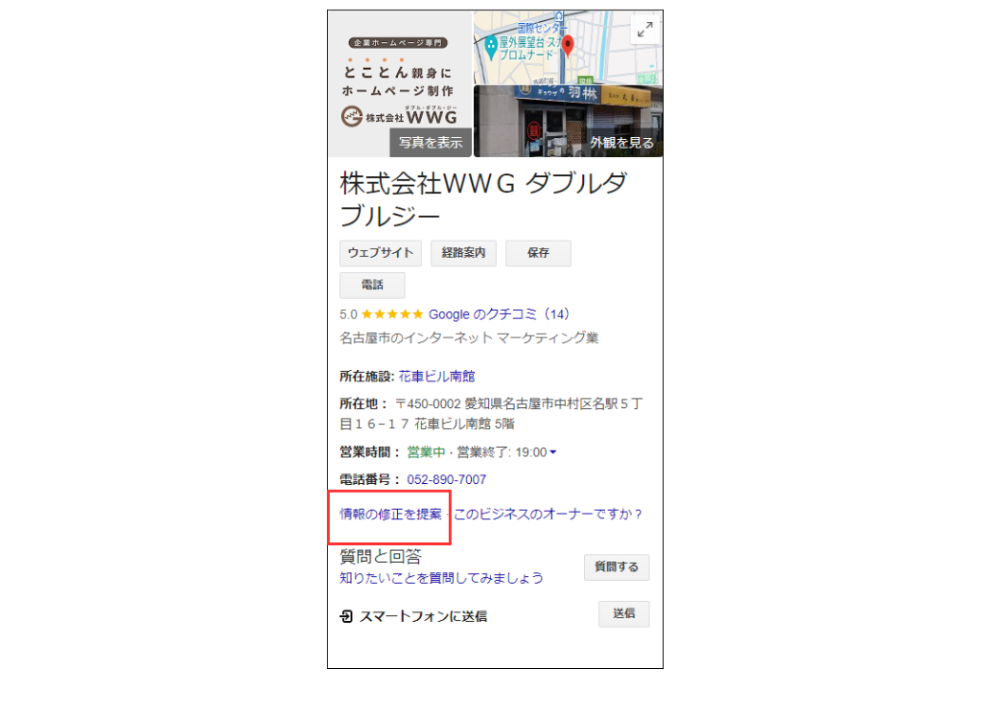The height and width of the screenshot is (714, 982).
Task: Send to phone with 送信 button
Action: [x=623, y=613]
